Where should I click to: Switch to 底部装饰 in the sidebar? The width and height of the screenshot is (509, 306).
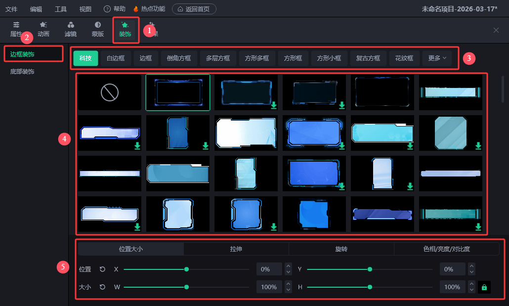[x=22, y=72]
